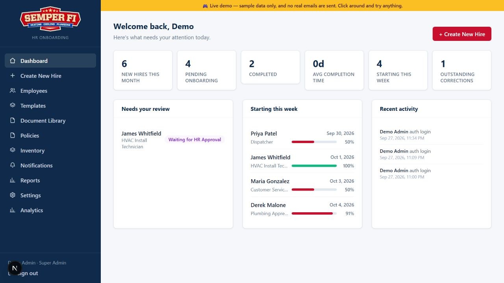The height and width of the screenshot is (283, 504).
Task: Click Priya Patel's 50% progress bar
Action: 314,142
